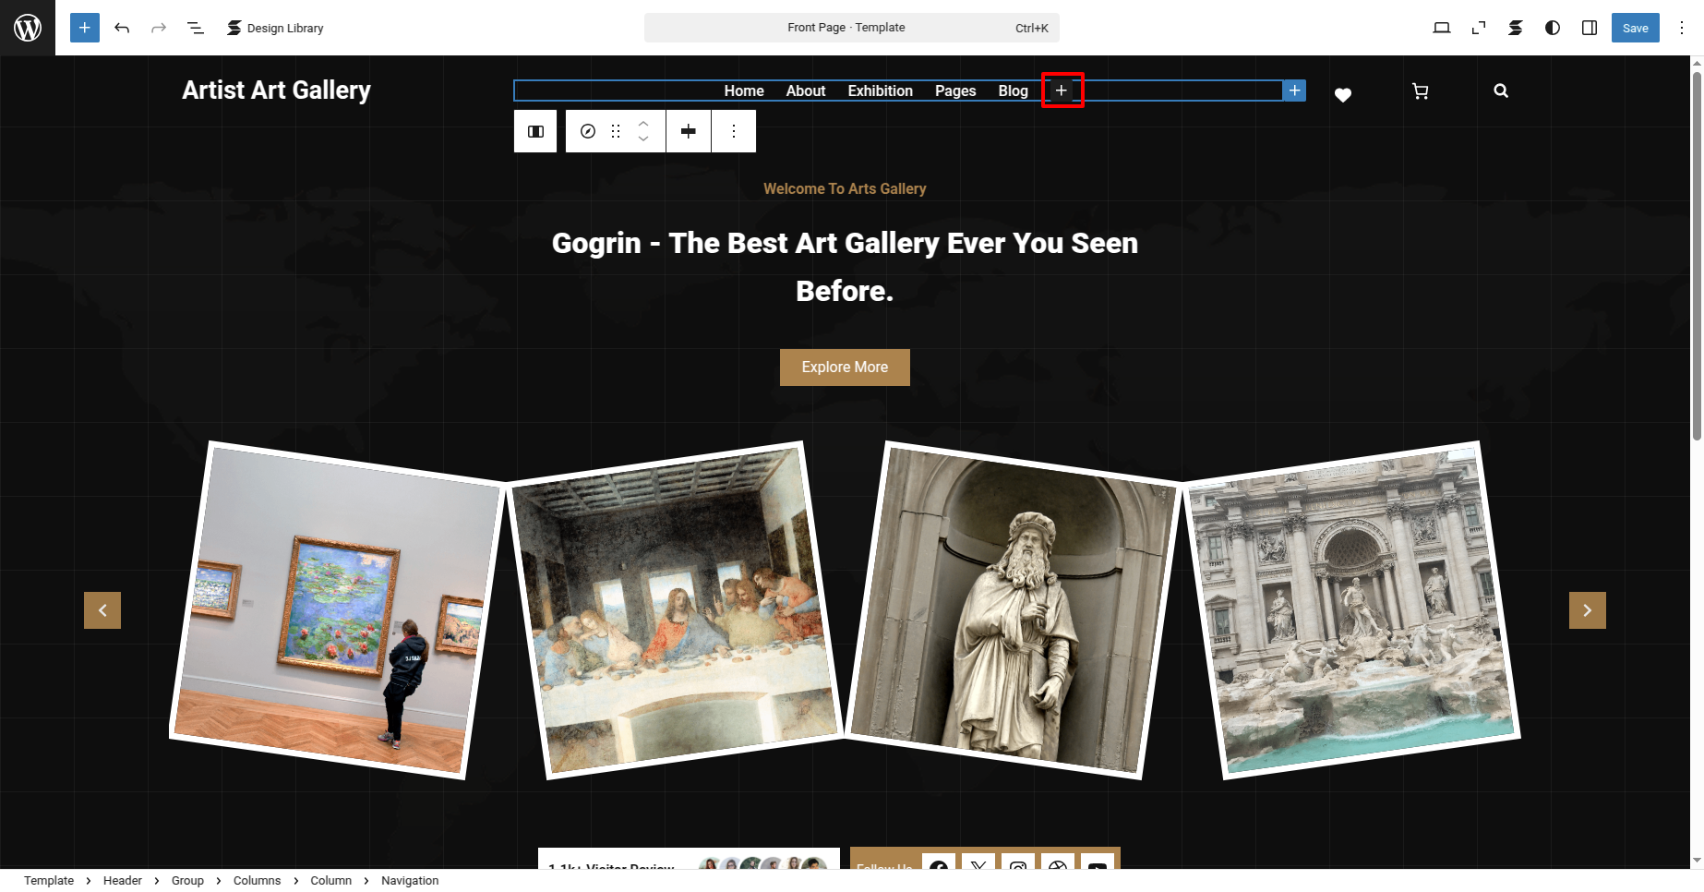Screen dimensions: 1704x892
Task: Undo the last change
Action: (x=122, y=28)
